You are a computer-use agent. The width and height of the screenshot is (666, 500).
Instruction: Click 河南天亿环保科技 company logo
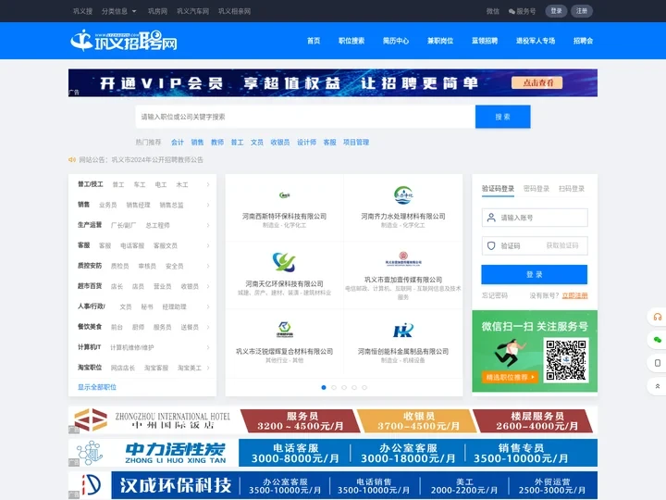[284, 262]
